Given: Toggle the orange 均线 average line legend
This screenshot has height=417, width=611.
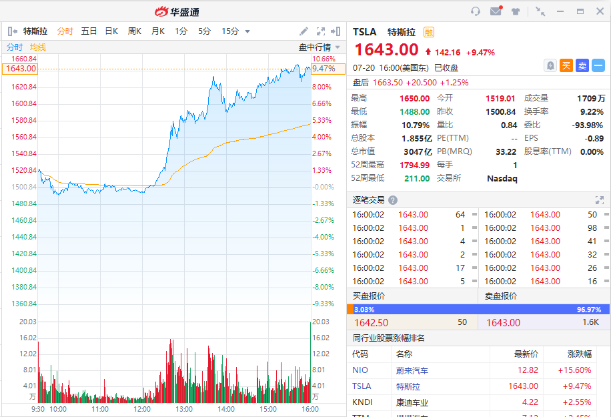Looking at the screenshot, I should pyautogui.click(x=38, y=47).
